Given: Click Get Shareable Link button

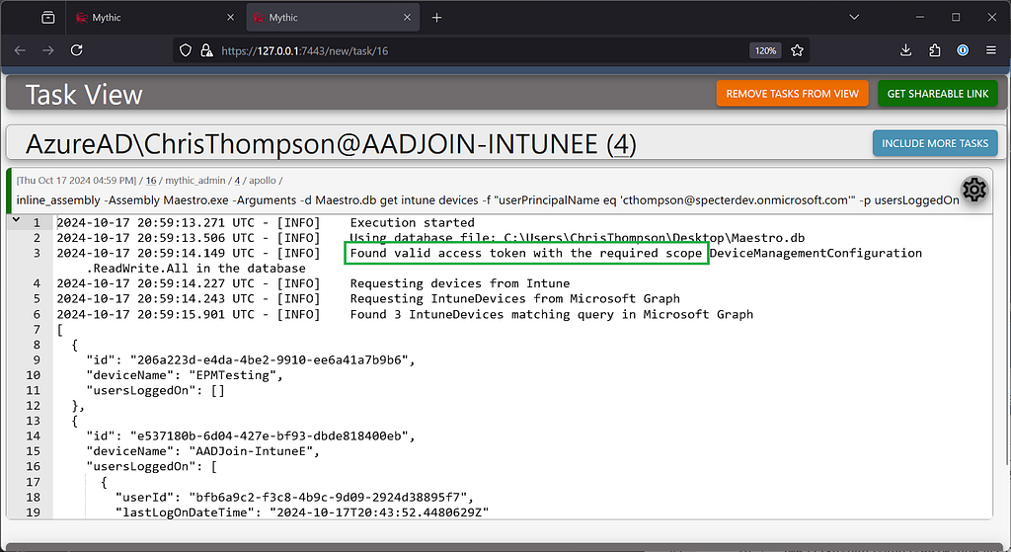Looking at the screenshot, I should pyautogui.click(x=938, y=94).
